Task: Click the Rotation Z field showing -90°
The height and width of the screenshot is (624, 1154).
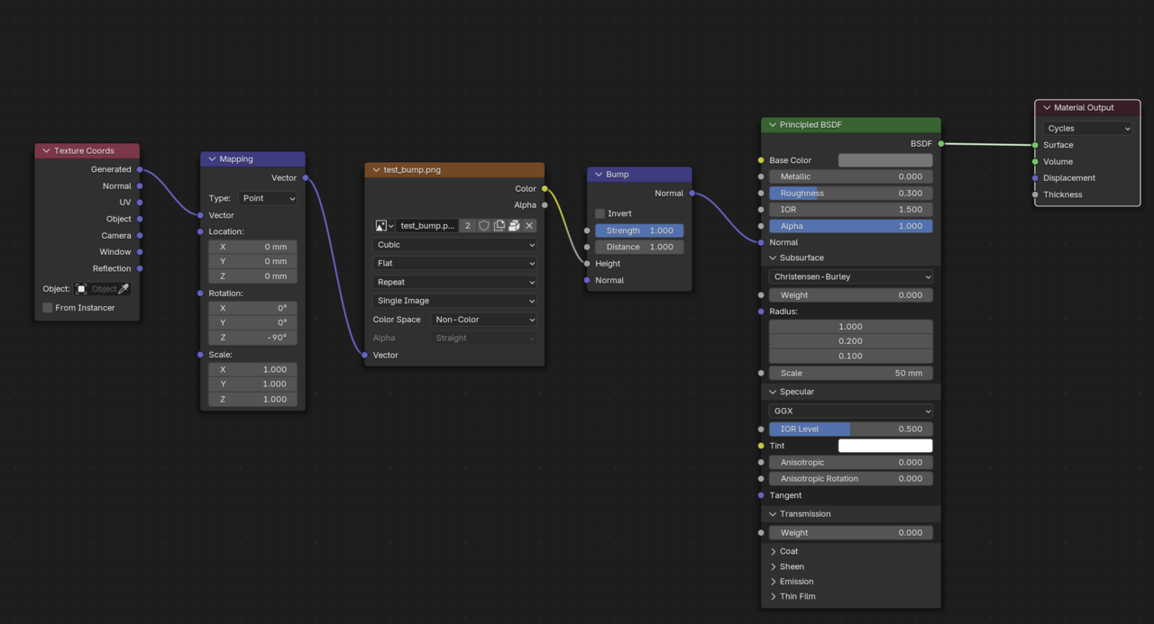Action: pyautogui.click(x=252, y=338)
